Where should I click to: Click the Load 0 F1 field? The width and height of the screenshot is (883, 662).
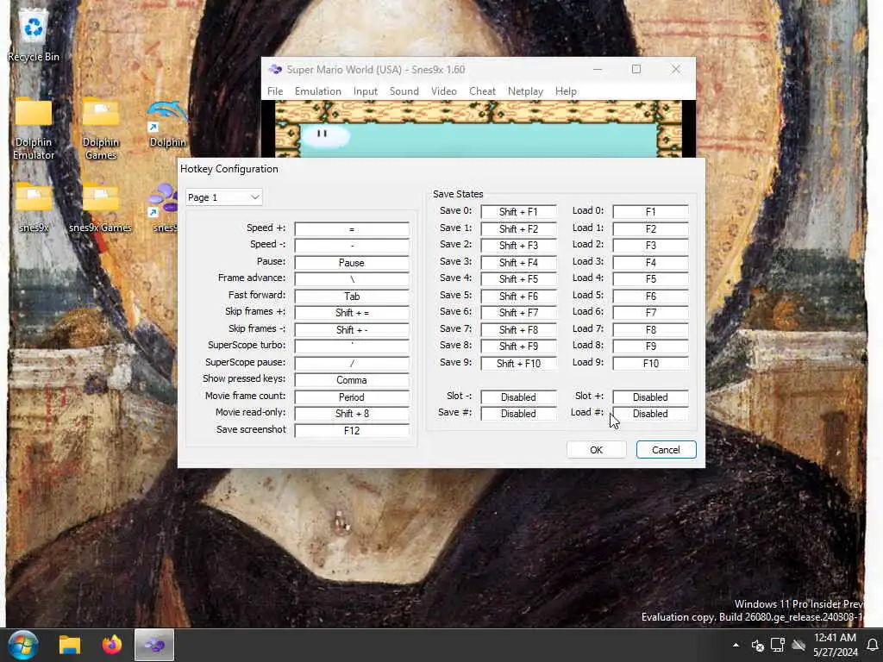650,212
